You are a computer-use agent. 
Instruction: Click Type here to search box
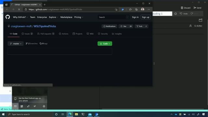[30, 114]
